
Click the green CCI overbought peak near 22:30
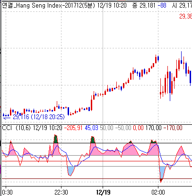(55, 139)
